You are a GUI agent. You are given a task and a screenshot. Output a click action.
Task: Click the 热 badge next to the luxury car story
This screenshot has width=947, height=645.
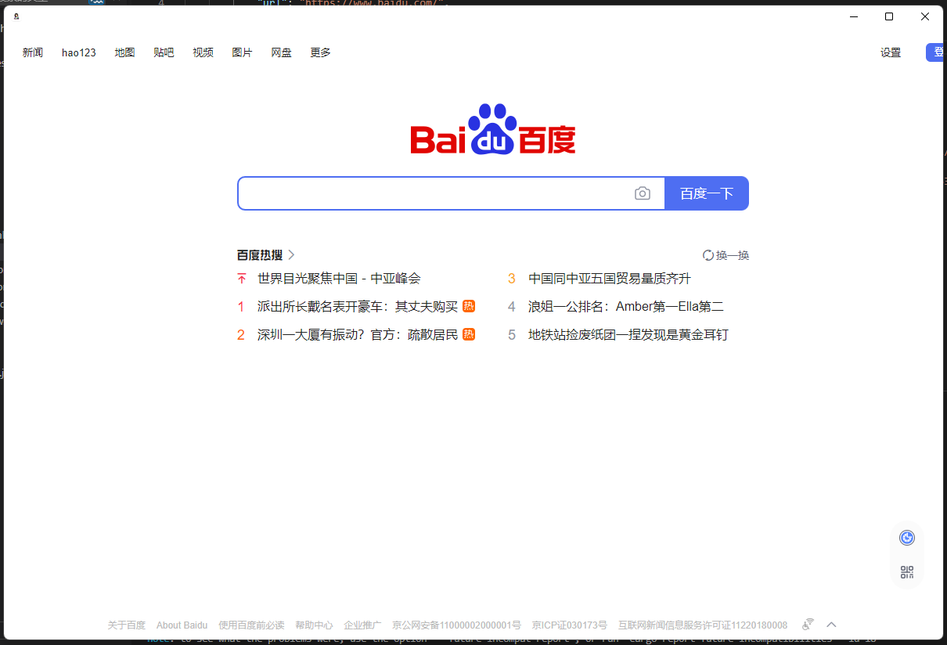[468, 306]
